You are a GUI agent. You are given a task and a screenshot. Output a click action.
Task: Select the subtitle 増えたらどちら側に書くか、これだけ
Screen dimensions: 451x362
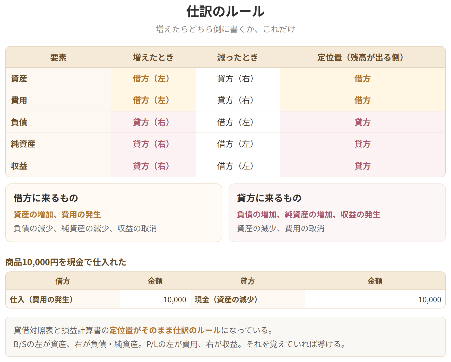tap(225, 29)
